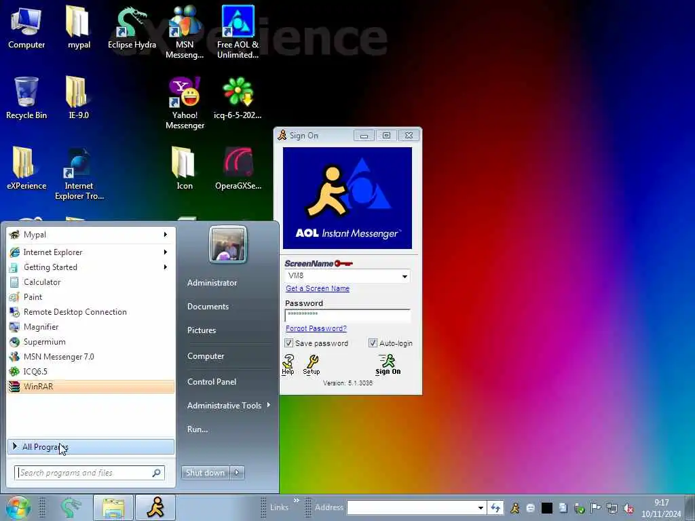Open Eclipse Hydra from the taskbar
The width and height of the screenshot is (695, 521).
pos(71,507)
